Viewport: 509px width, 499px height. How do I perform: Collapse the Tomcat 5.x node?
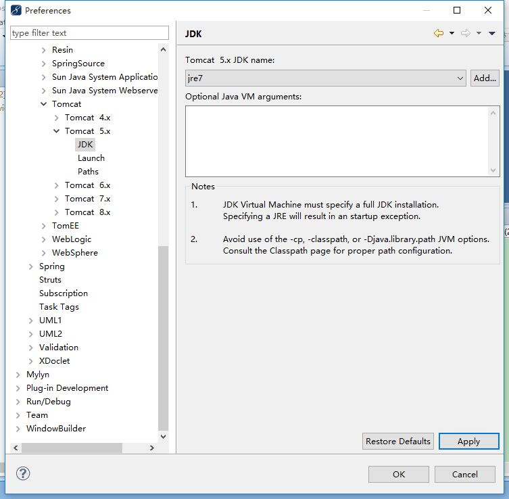[x=57, y=131]
